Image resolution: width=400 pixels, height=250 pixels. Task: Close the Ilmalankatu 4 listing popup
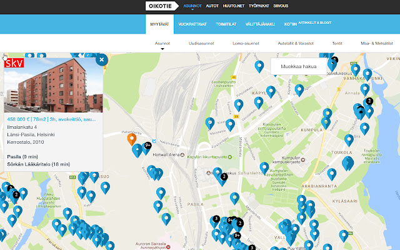[102, 61]
